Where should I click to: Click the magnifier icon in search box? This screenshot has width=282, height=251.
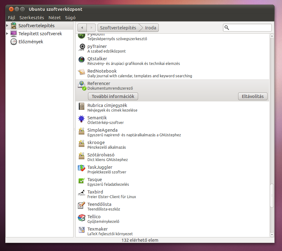(227, 28)
